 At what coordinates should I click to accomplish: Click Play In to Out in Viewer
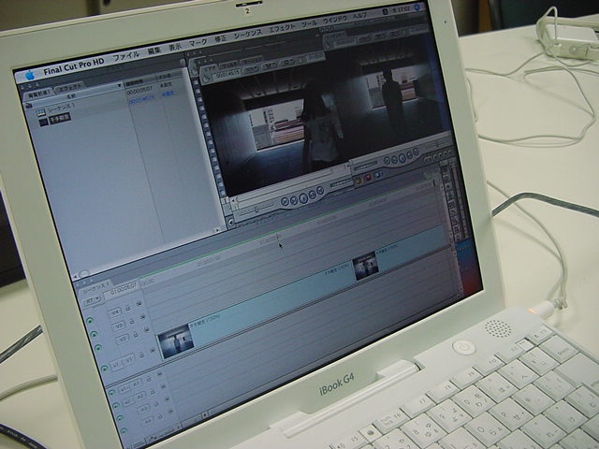pyautogui.click(x=294, y=199)
